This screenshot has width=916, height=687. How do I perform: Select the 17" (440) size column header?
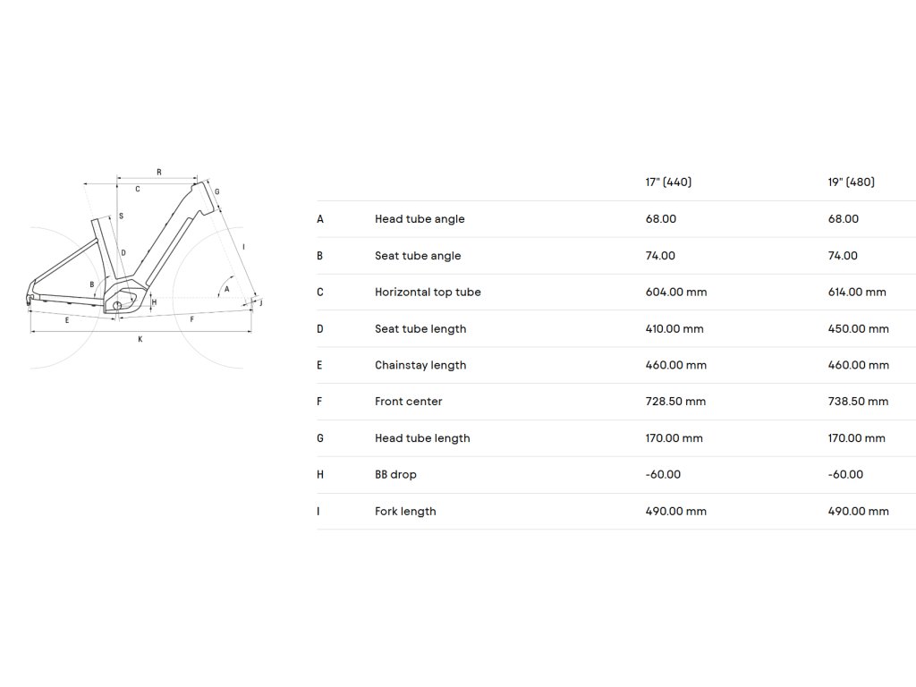[668, 182]
